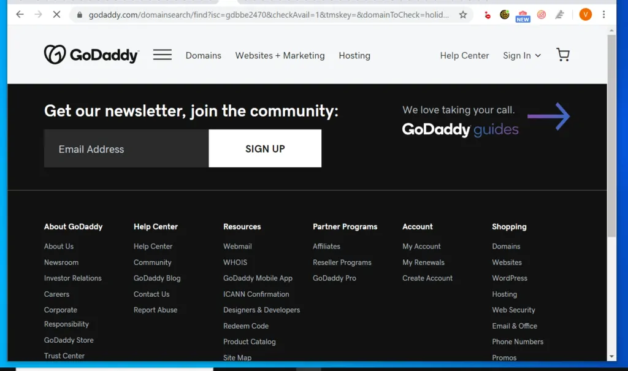Open the red extension icon in toolbar
Screen dimensions: 628x371
pyautogui.click(x=487, y=15)
